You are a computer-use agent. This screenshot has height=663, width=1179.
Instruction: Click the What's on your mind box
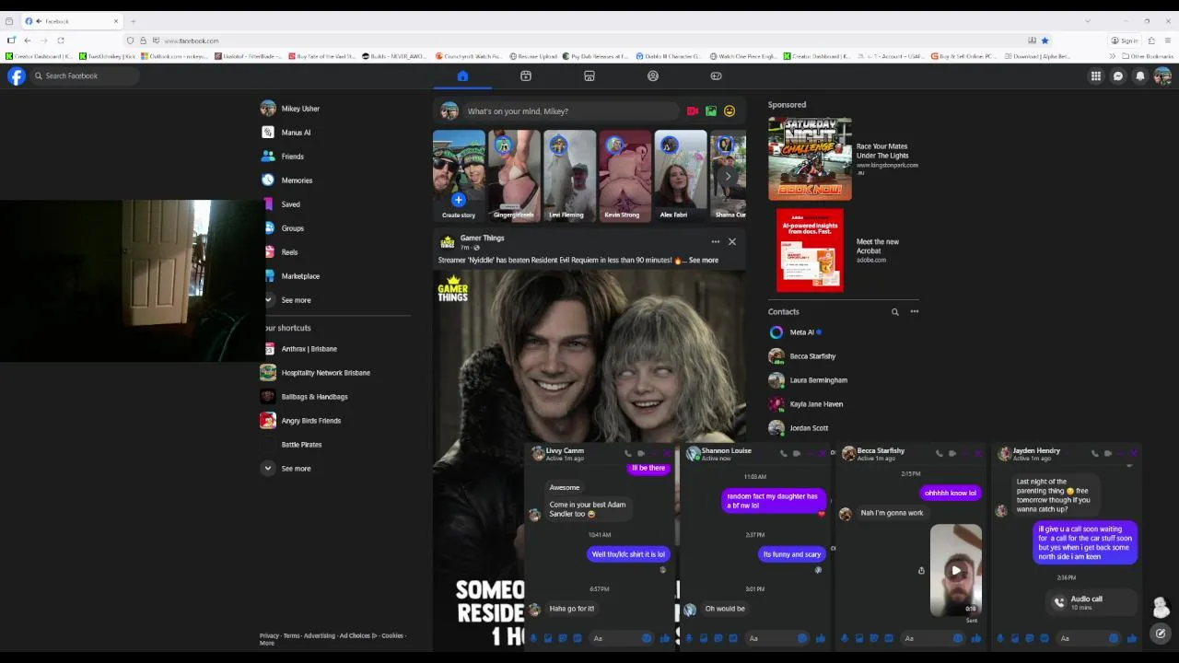[x=570, y=111]
